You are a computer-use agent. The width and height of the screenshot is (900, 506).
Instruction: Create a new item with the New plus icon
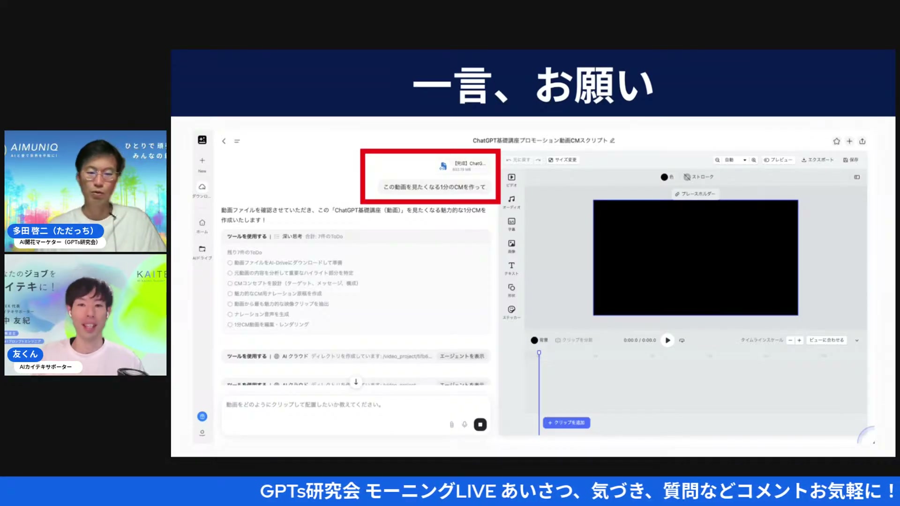coord(202,160)
